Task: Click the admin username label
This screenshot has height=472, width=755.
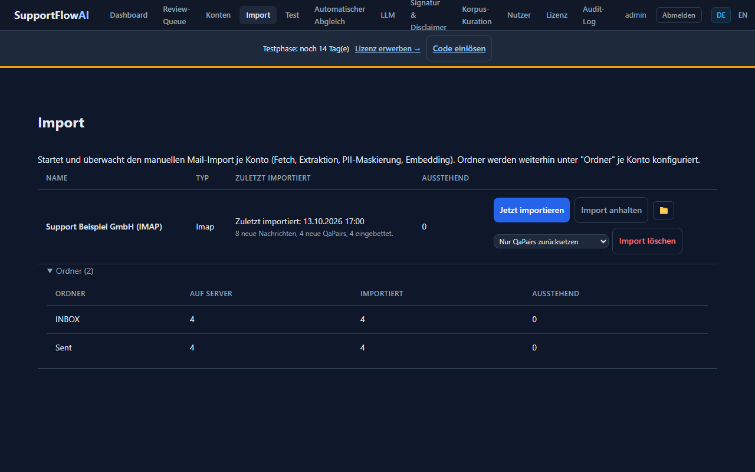Action: tap(635, 15)
